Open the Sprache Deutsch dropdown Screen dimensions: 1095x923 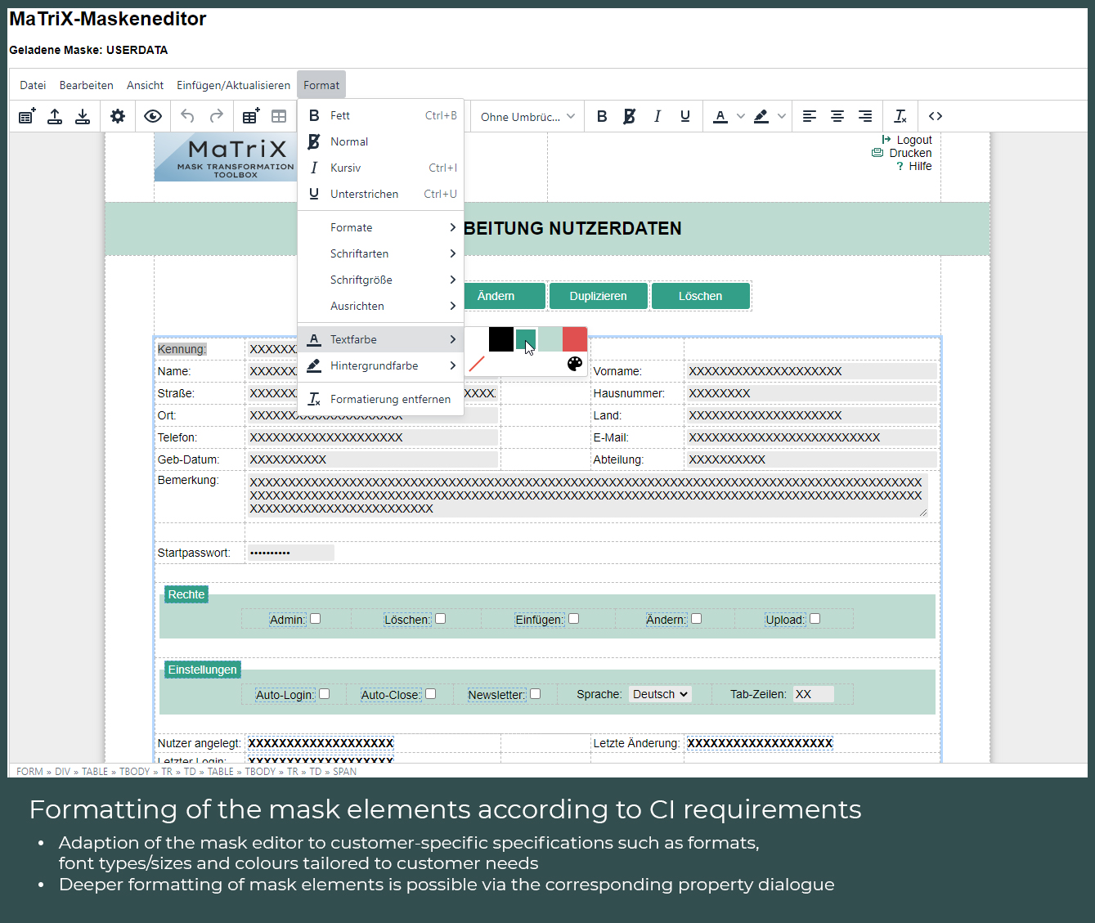pos(660,694)
